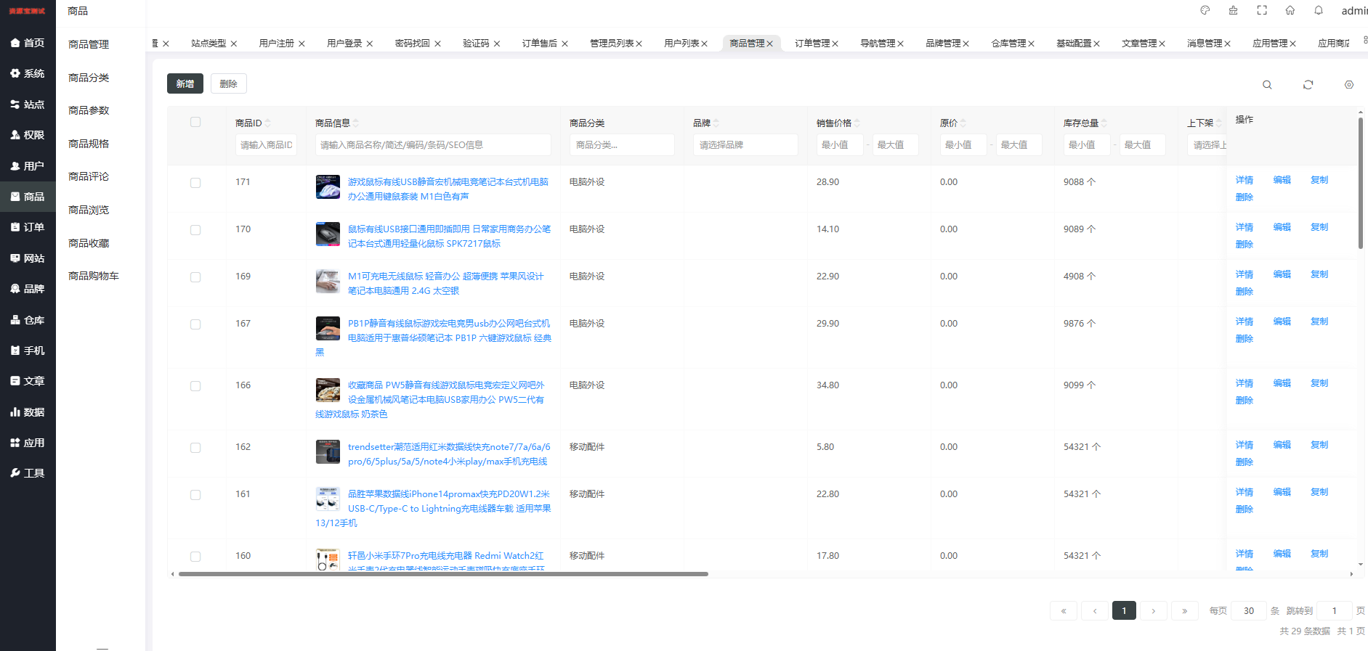Image resolution: width=1368 pixels, height=651 pixels.
Task: Sort by 原价 column arrows
Action: coord(963,123)
